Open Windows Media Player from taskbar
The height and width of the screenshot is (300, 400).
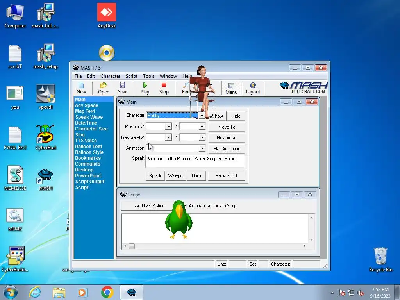pyautogui.click(x=82, y=292)
